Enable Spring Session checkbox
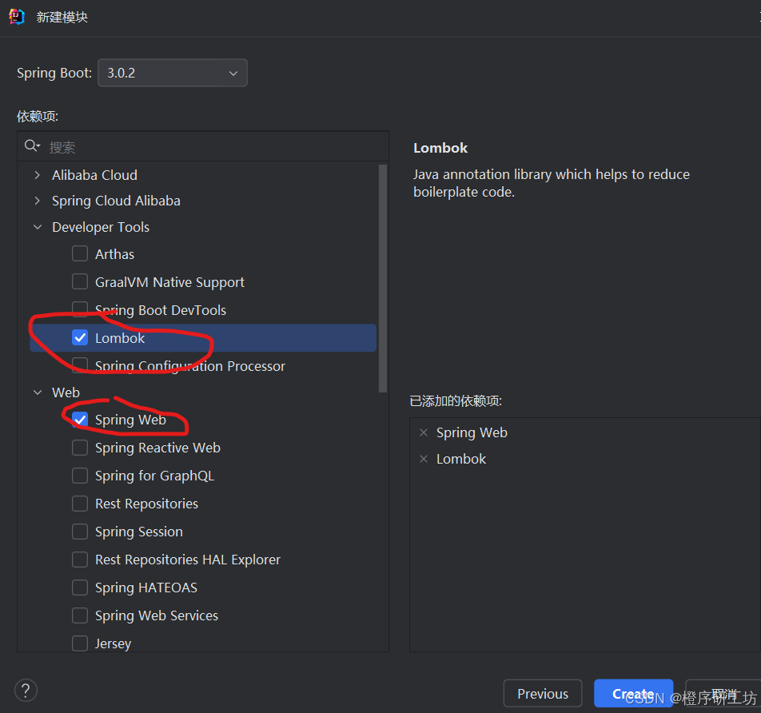Image resolution: width=761 pixels, height=713 pixels. [x=80, y=532]
